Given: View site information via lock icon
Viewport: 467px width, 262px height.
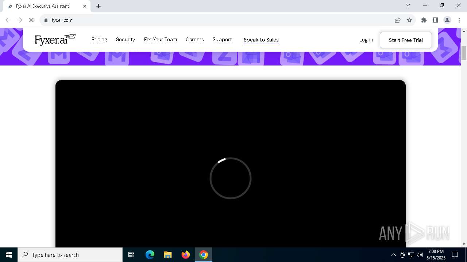Looking at the screenshot, I should pyautogui.click(x=46, y=20).
